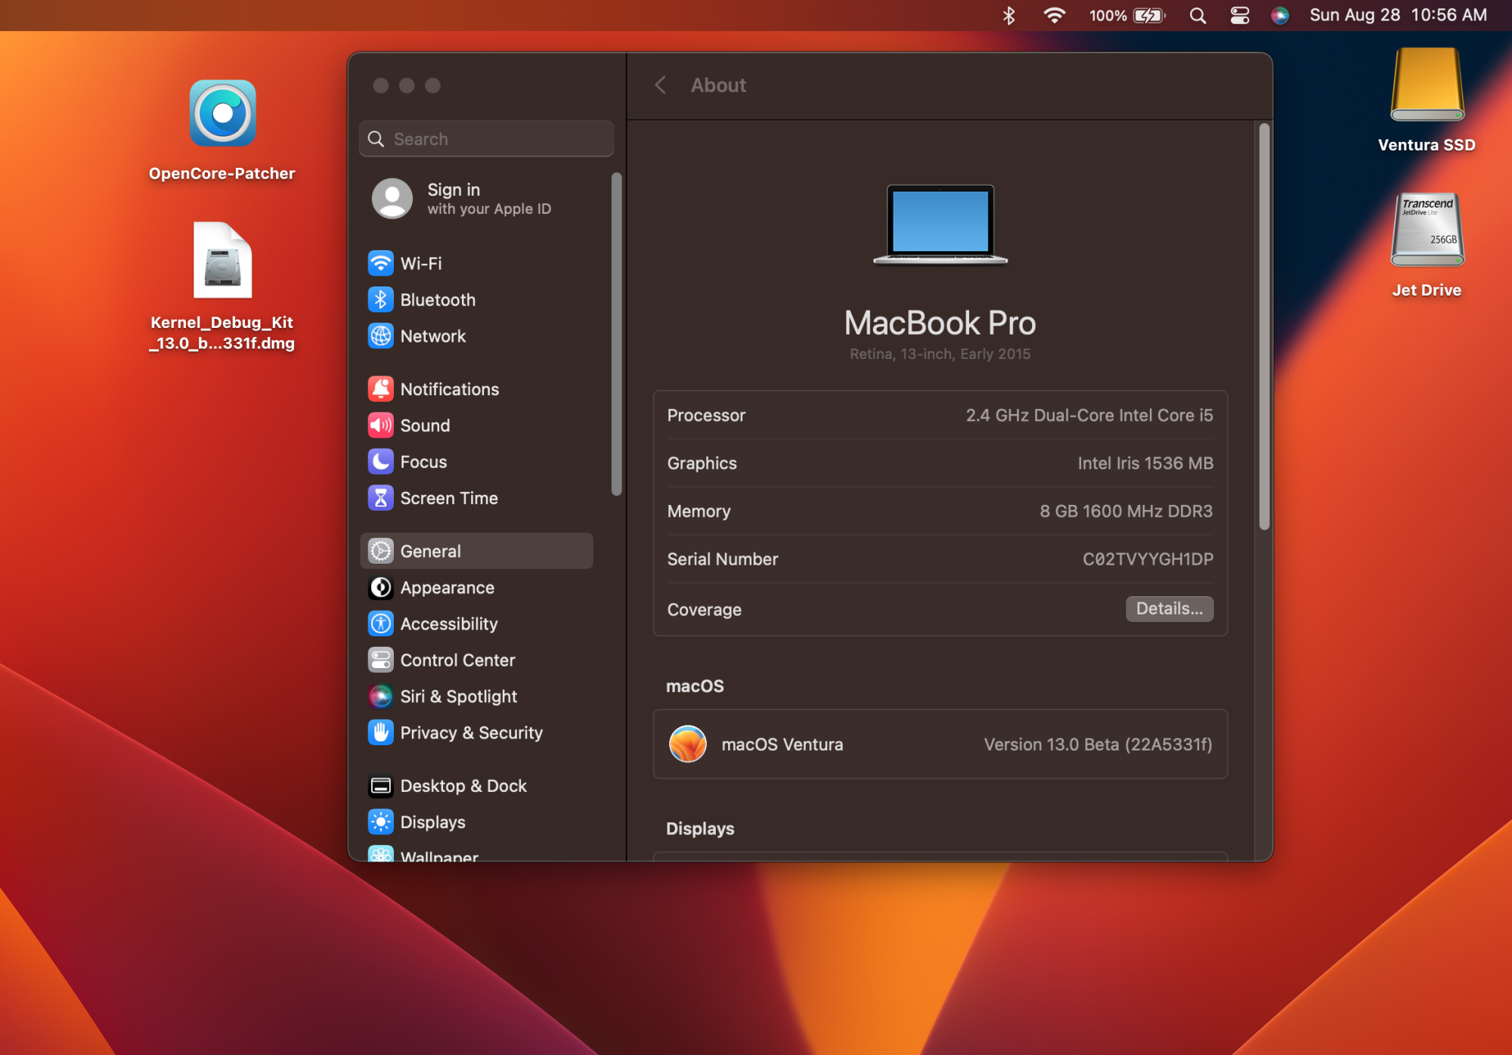The width and height of the screenshot is (1512, 1055).
Task: Open the Ventura SSD drive icon
Action: [1427, 85]
